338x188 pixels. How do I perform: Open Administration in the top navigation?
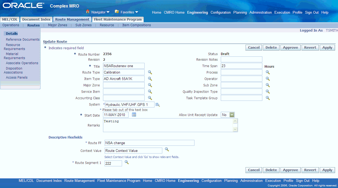click(x=260, y=13)
